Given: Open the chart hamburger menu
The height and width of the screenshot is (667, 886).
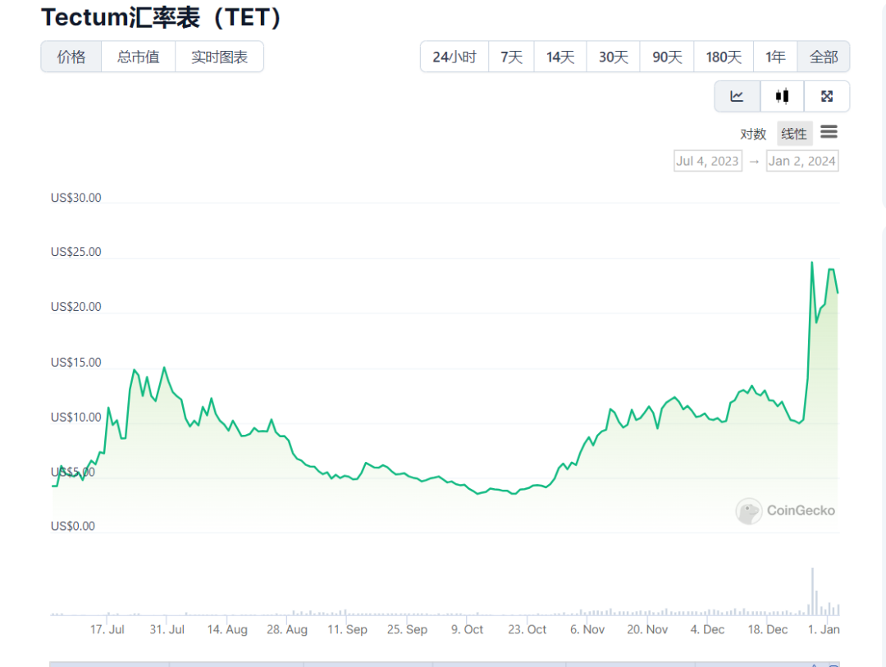Looking at the screenshot, I should tap(829, 132).
